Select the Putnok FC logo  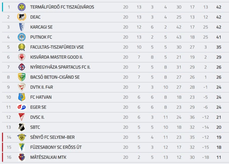22,37
